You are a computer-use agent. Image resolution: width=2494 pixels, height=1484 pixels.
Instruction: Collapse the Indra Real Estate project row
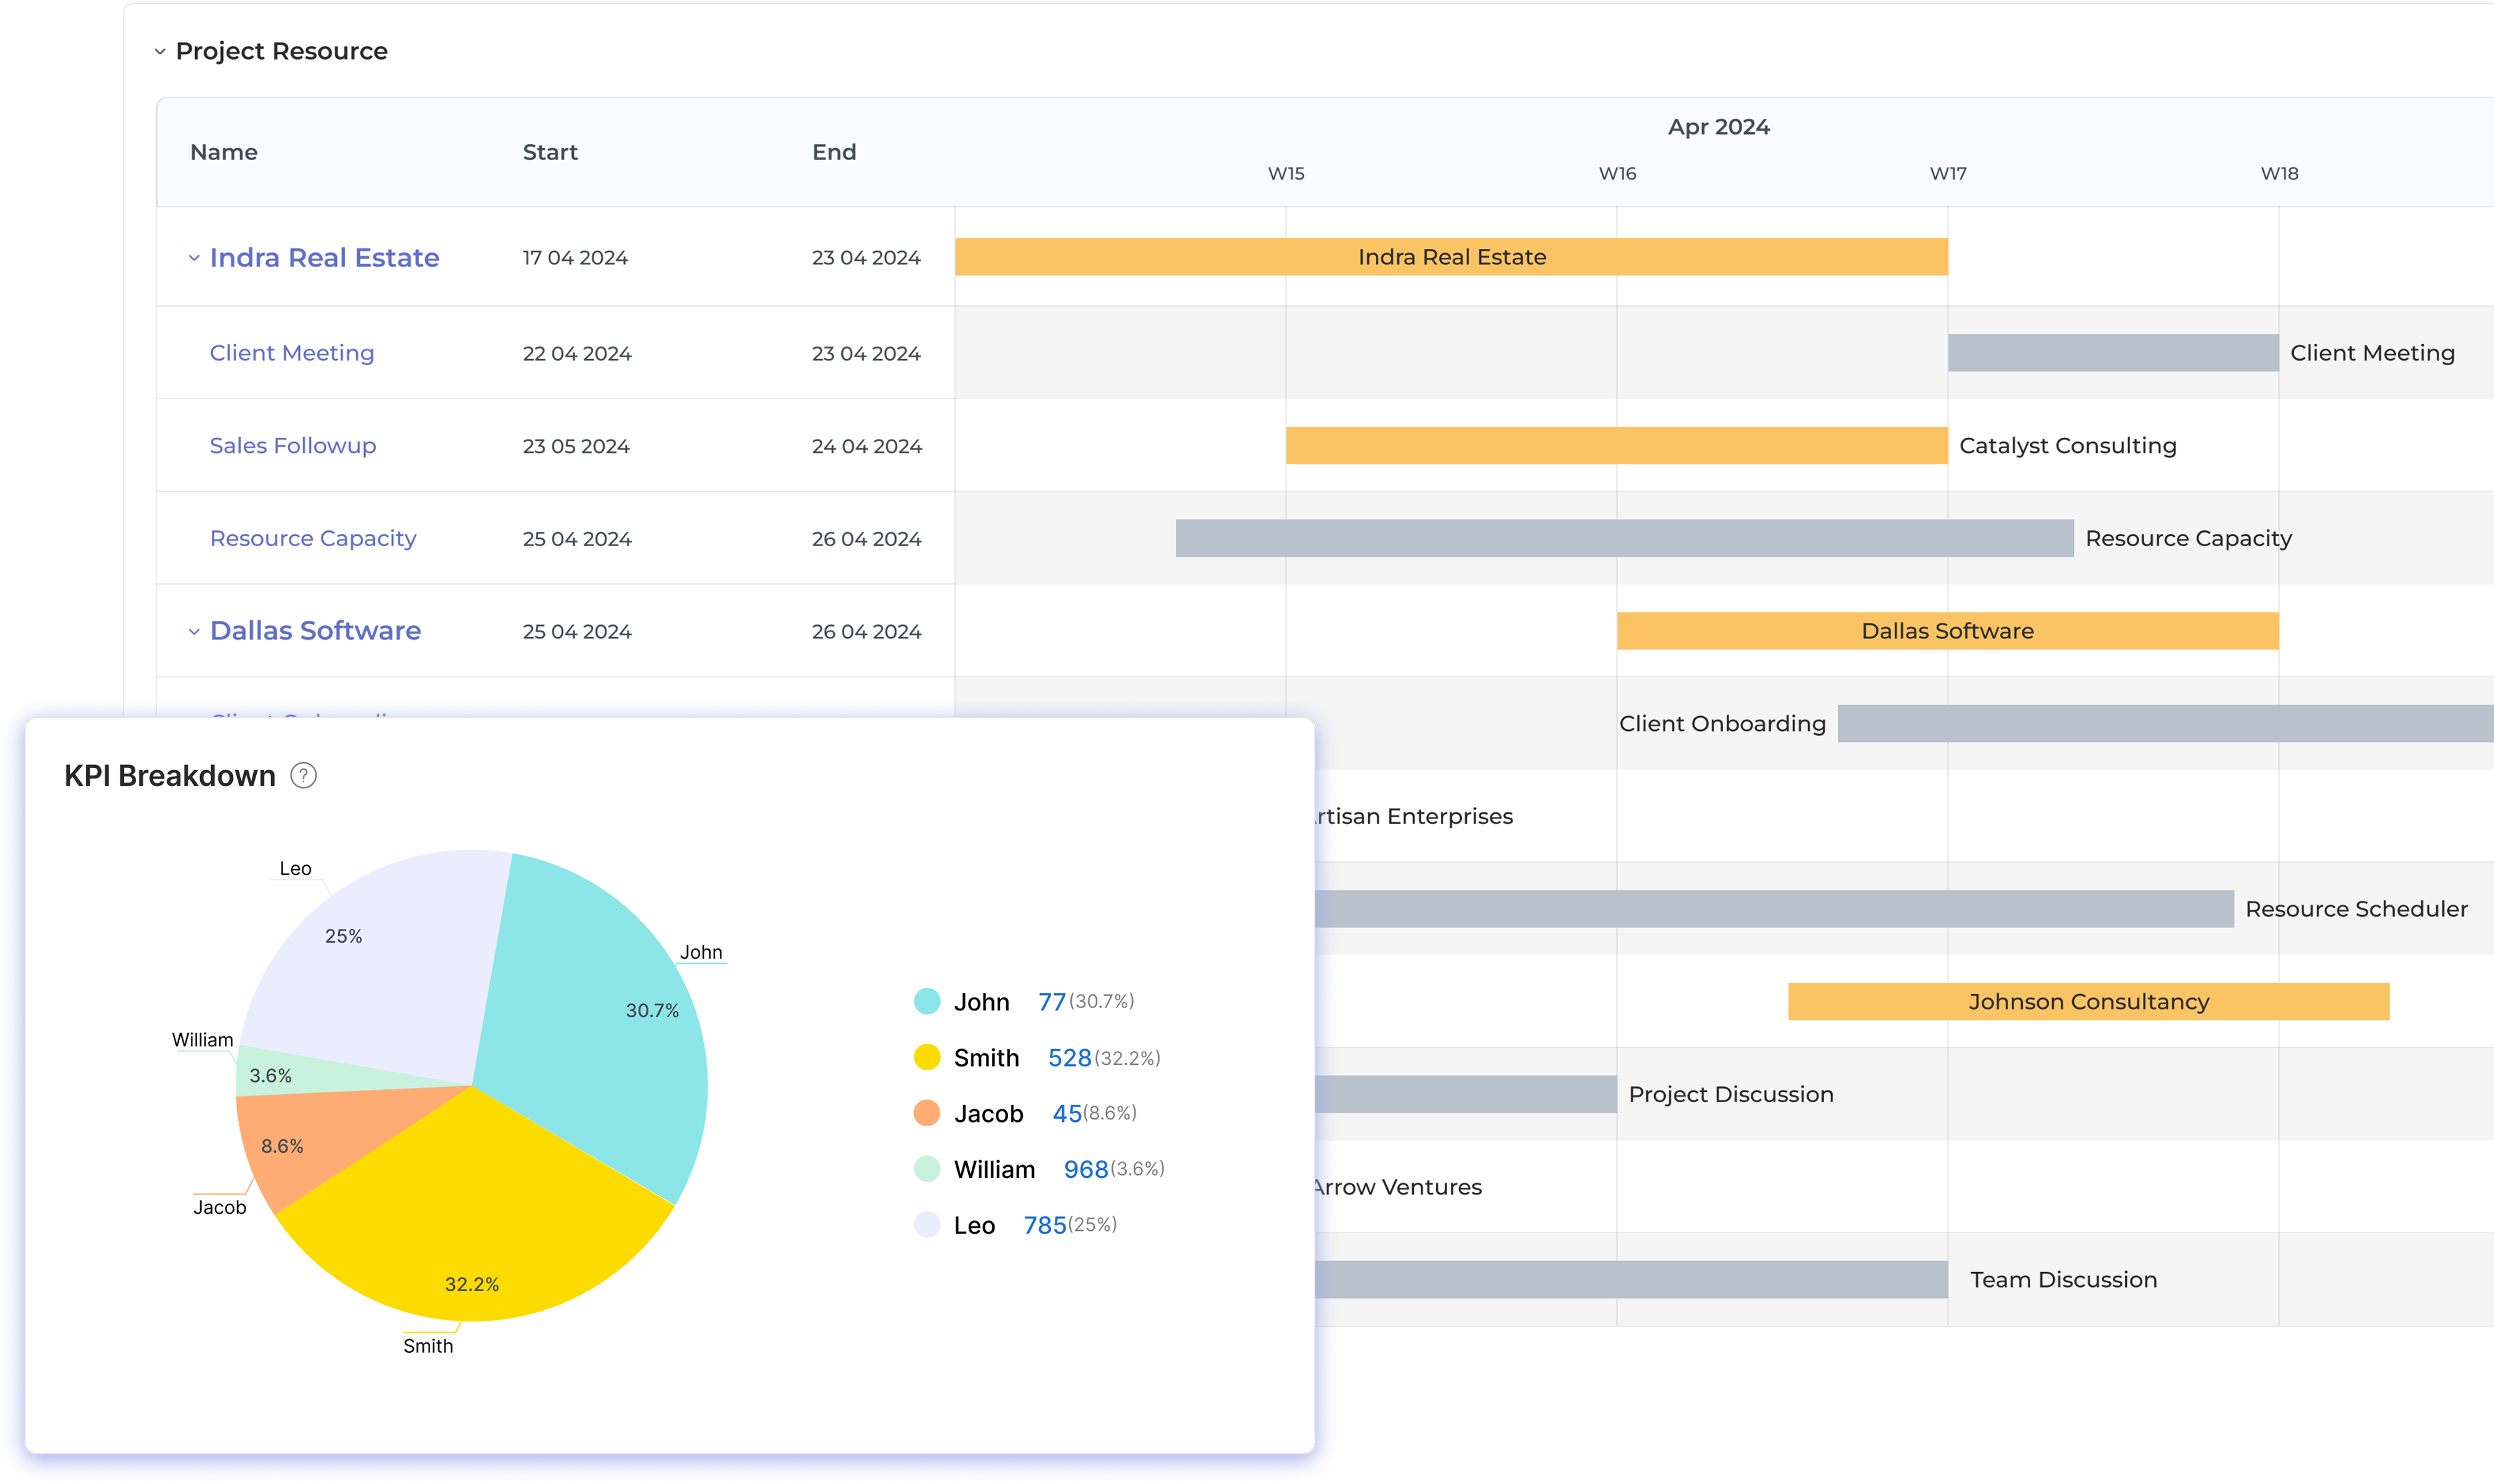coord(193,258)
